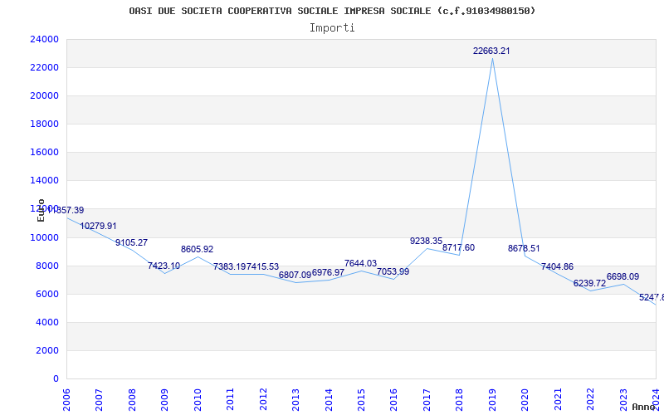Select the data label 11357.39
Image resolution: width=664 pixels, height=415 pixels.
pyautogui.click(x=66, y=210)
